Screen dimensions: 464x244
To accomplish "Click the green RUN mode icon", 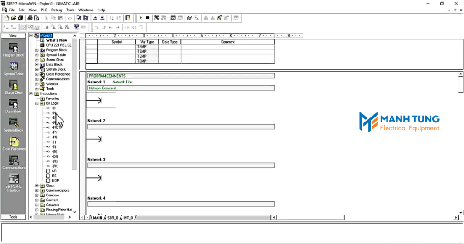I will [141, 18].
